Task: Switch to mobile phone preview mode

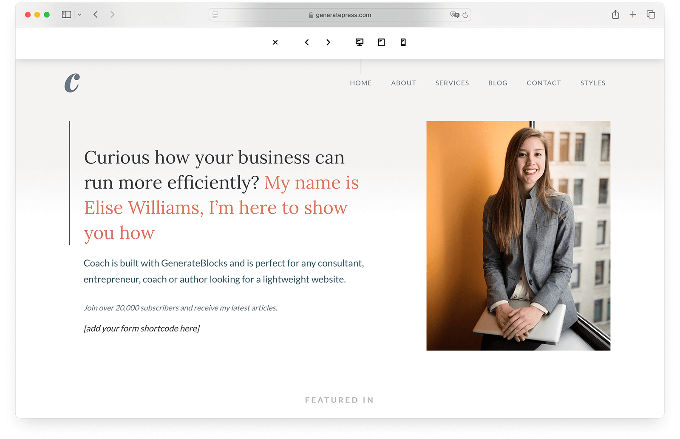Action: click(403, 42)
